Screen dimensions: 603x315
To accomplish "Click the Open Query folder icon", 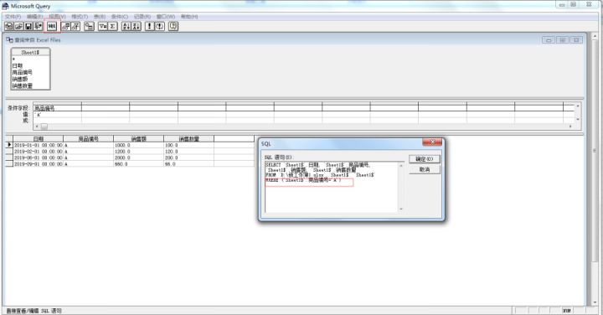I will click(x=18, y=26).
